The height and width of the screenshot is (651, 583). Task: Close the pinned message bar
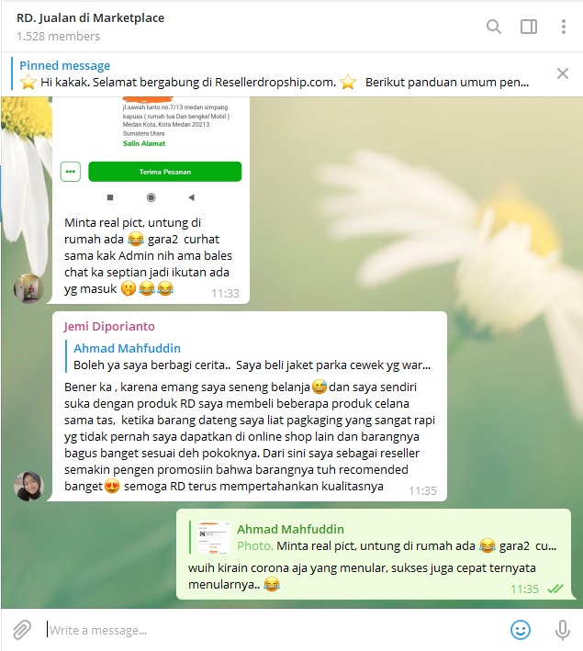coord(562,73)
